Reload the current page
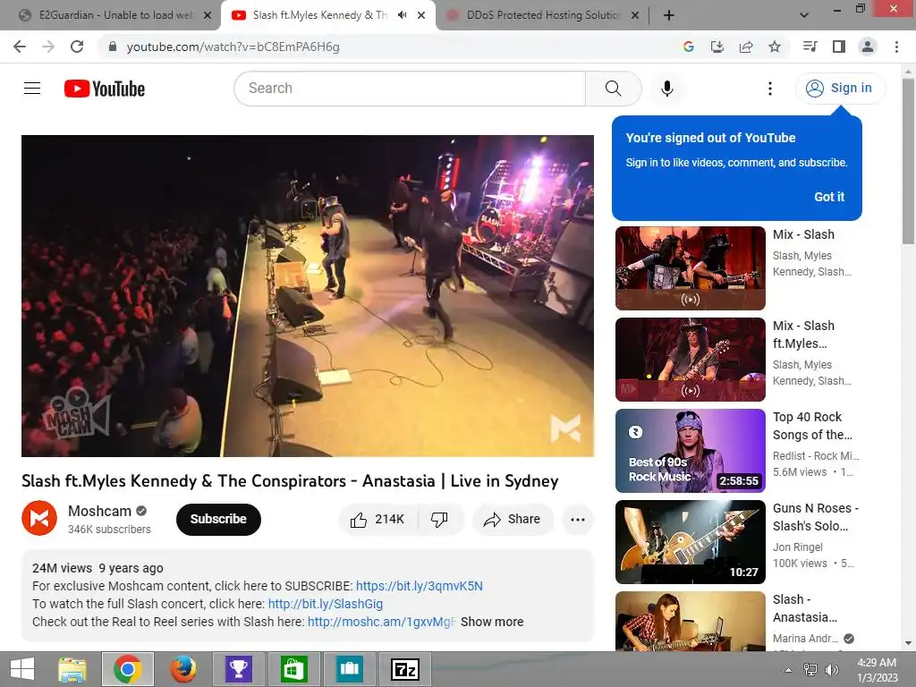 [77, 47]
